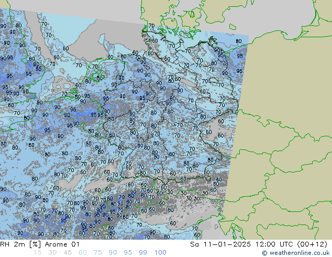This screenshot has width=332, height=257.
Task: Click the 'RH 2m [%] Arome 01' title text
Action: pyautogui.click(x=40, y=244)
